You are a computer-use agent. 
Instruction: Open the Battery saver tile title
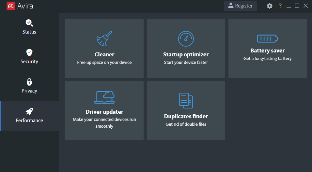pyautogui.click(x=267, y=50)
